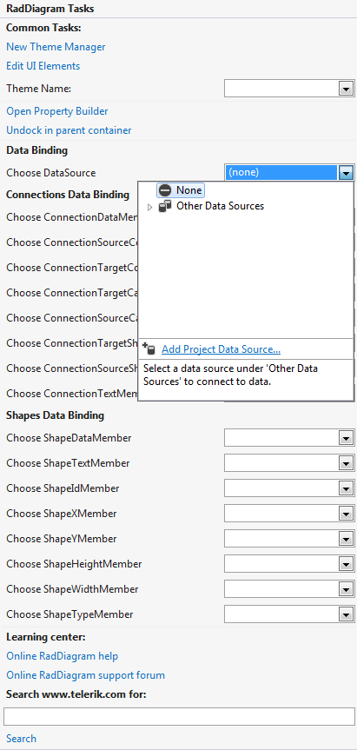The height and width of the screenshot is (750, 357).
Task: Click the Choose ShapeTypeMember label
Action: 69,614
